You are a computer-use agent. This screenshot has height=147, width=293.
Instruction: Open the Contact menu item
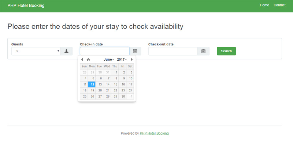pyautogui.click(x=279, y=5)
